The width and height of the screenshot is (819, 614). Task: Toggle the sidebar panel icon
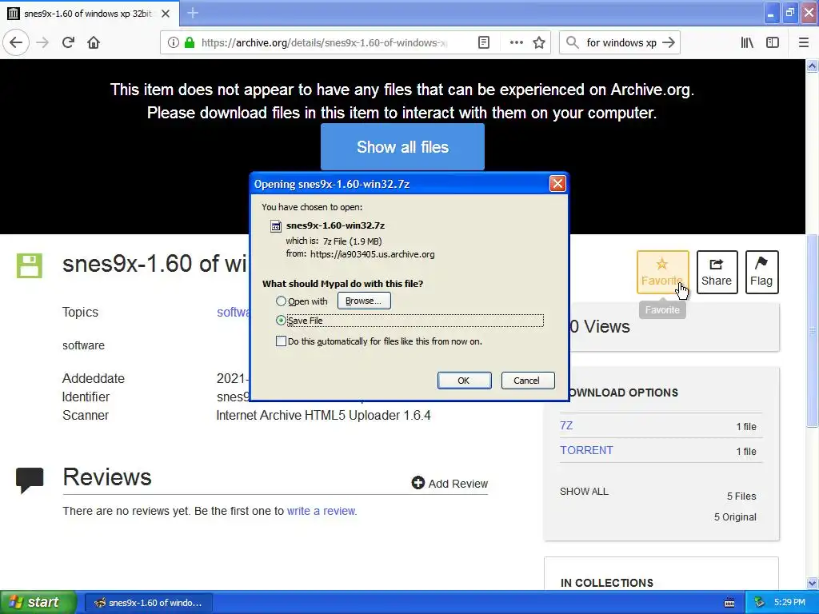click(773, 43)
